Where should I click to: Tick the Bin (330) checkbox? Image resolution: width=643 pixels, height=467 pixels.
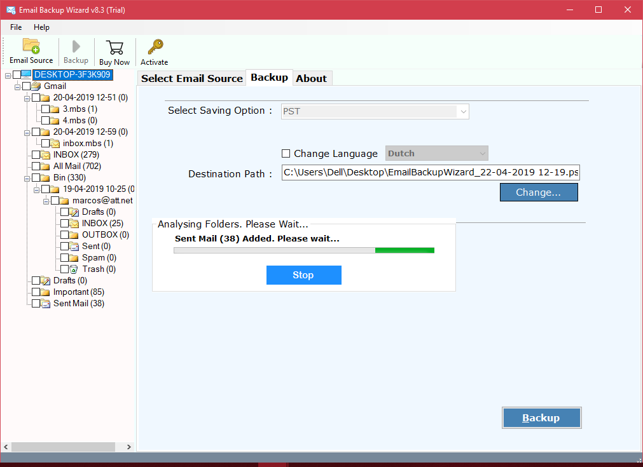pyautogui.click(x=36, y=178)
